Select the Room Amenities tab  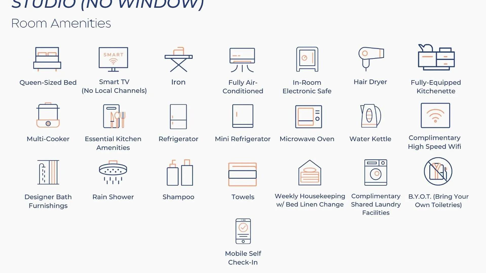(x=61, y=23)
